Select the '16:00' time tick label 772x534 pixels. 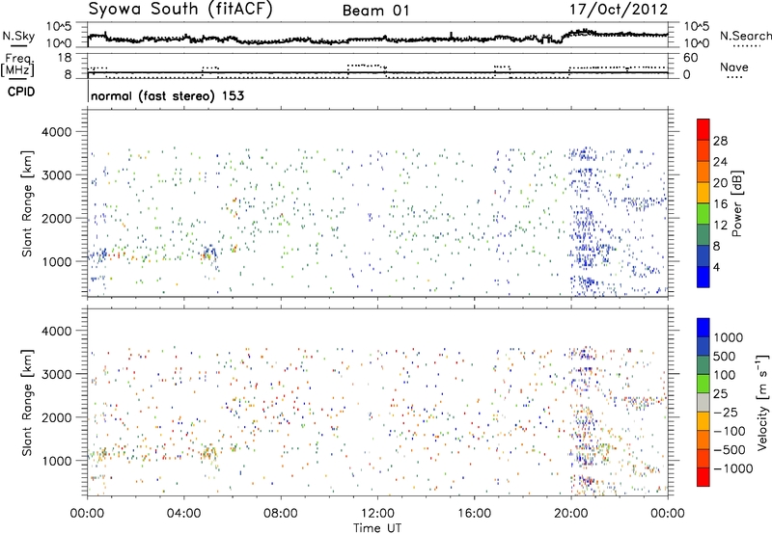474,514
